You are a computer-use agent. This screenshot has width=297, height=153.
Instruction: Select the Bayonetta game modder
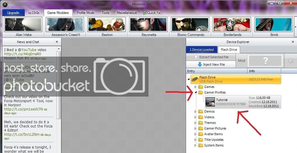[x=149, y=25]
